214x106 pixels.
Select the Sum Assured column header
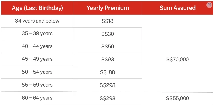coord(178,8)
